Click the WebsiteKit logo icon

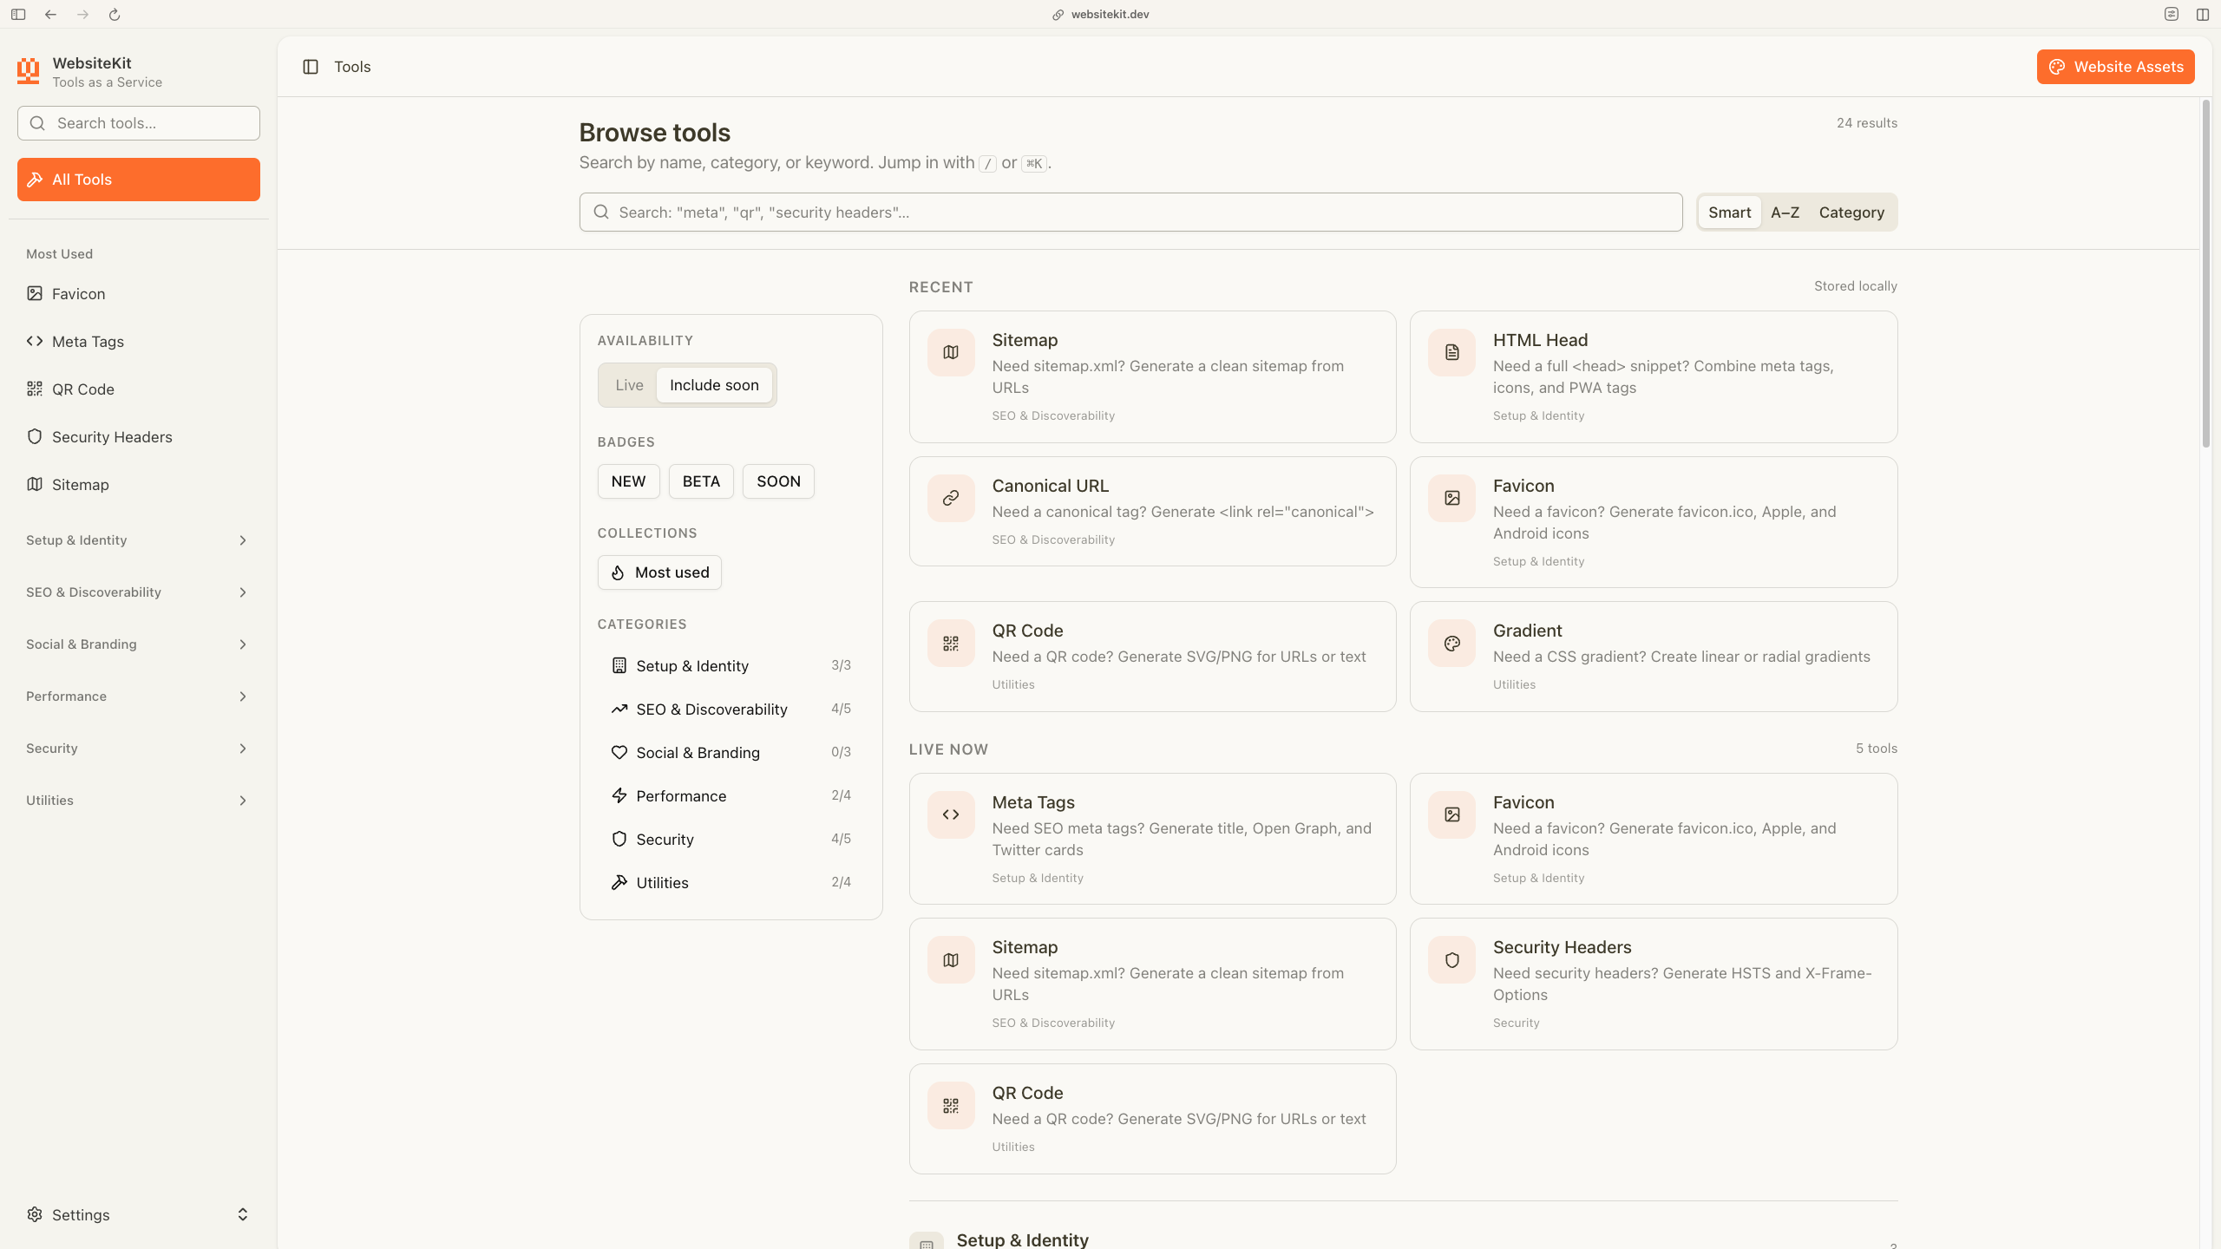[x=28, y=70]
